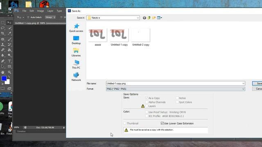
Task: Select the Brush tool
Action: pyautogui.click(x=9, y=39)
